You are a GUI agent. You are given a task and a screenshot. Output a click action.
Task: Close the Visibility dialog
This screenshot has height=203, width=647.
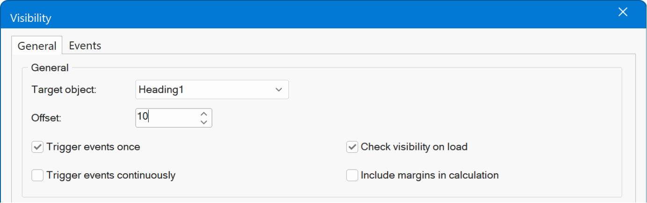(x=623, y=13)
